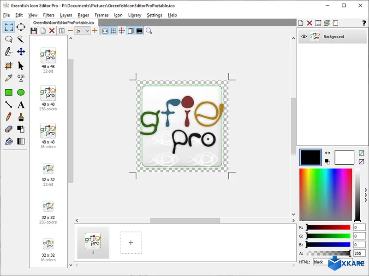Image resolution: width=369 pixels, height=276 pixels.
Task: Open layer properties icon
Action: click(x=318, y=23)
